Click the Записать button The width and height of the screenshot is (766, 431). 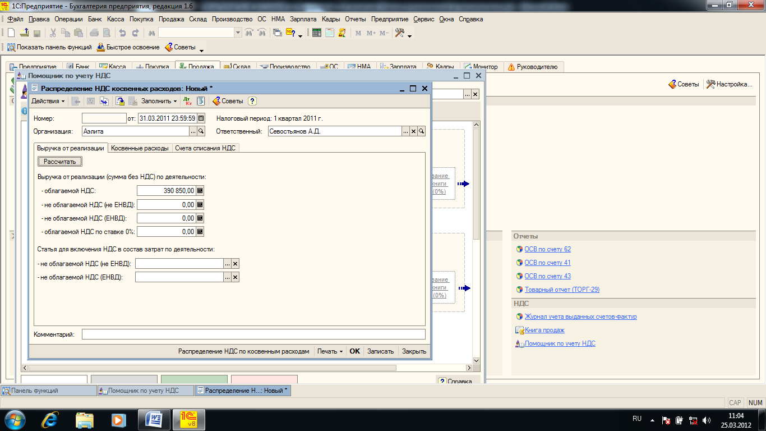pos(381,351)
